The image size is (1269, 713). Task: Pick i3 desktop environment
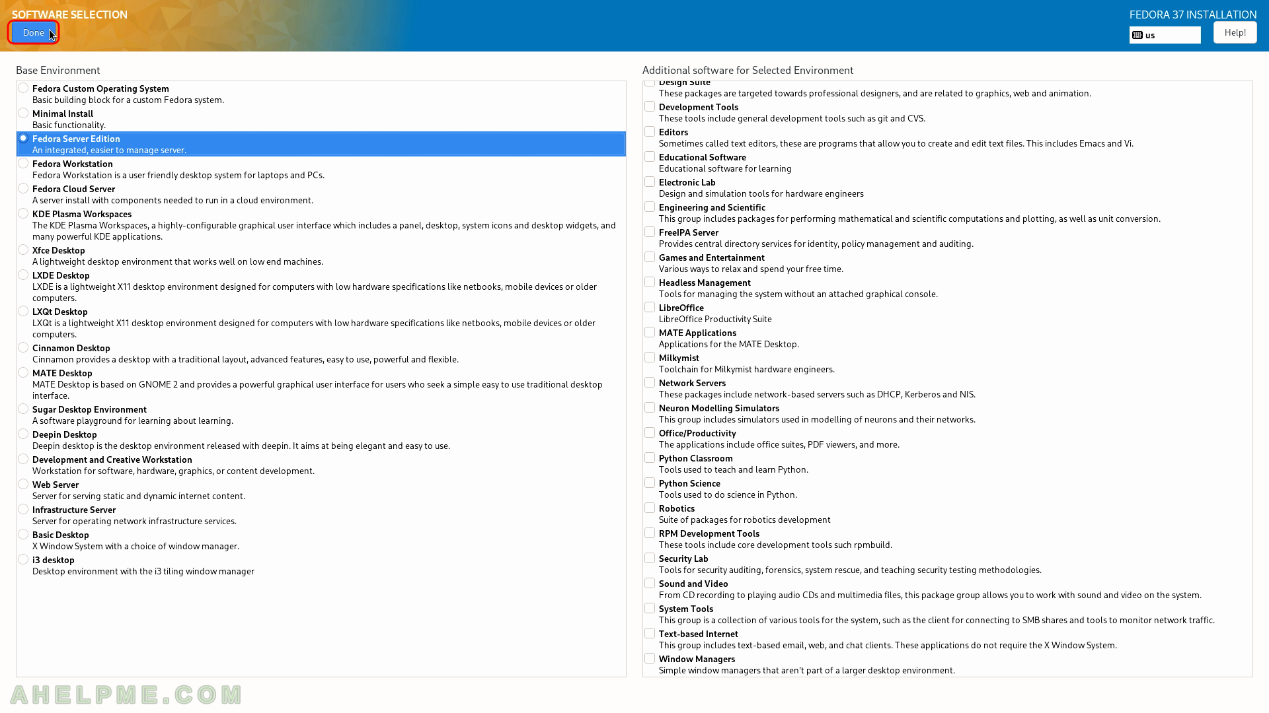pyautogui.click(x=23, y=559)
